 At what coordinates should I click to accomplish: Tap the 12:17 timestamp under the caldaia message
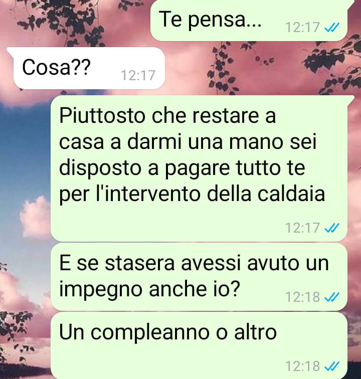click(302, 228)
